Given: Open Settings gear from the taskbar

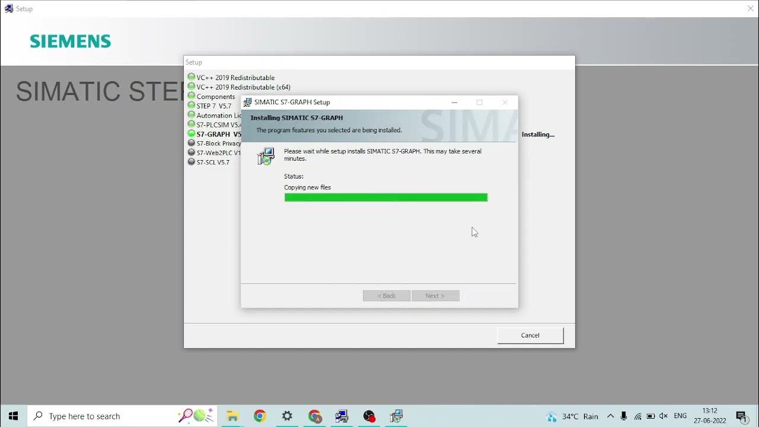Looking at the screenshot, I should pyautogui.click(x=287, y=416).
